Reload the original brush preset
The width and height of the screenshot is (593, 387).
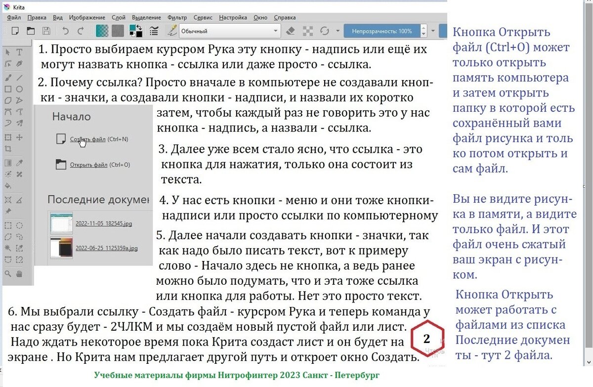coord(325,31)
